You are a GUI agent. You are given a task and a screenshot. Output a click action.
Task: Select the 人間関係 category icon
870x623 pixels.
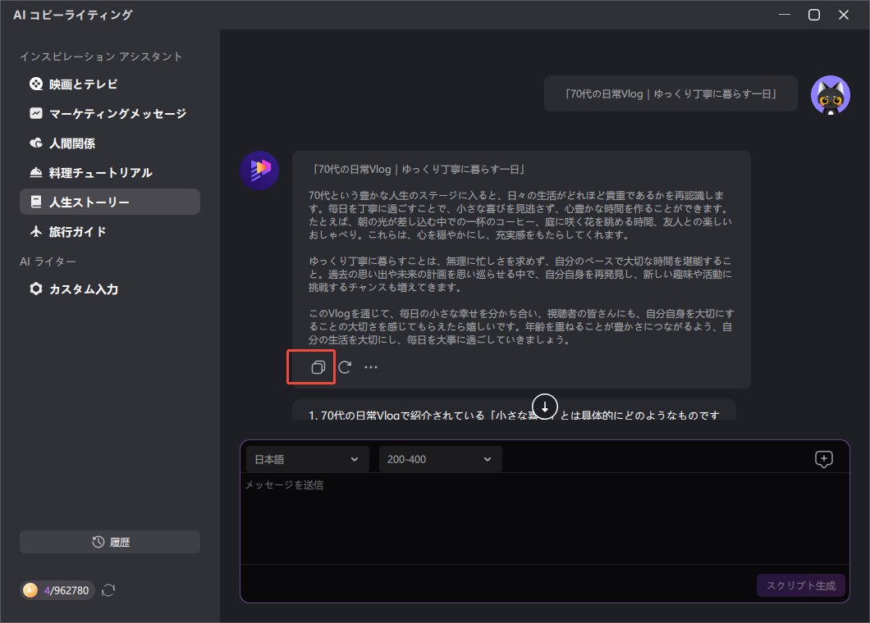click(x=35, y=143)
